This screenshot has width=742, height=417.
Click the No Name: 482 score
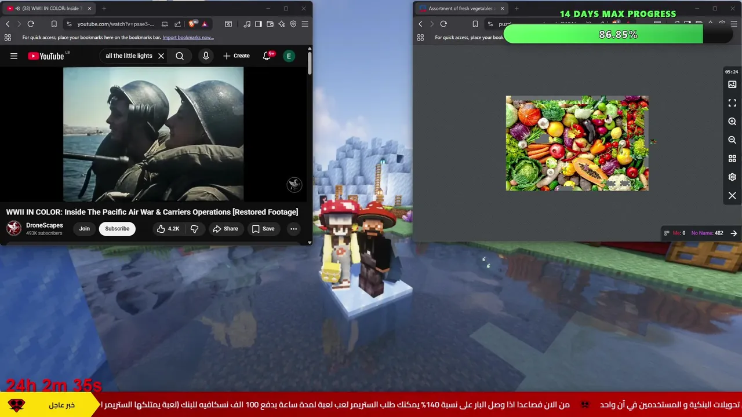pos(707,233)
